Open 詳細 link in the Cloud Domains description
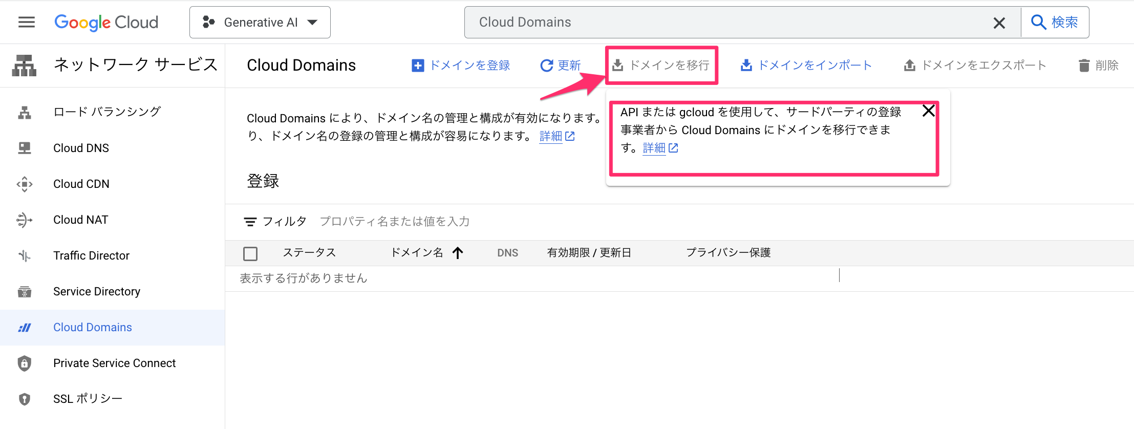The image size is (1134, 429). point(557,136)
